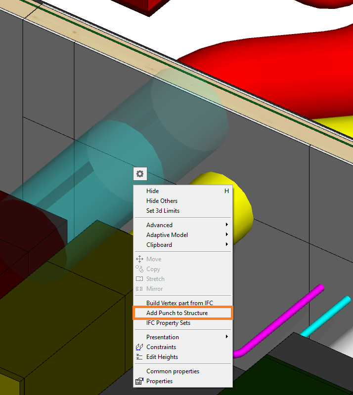Select Set 3d Limits

pos(163,211)
